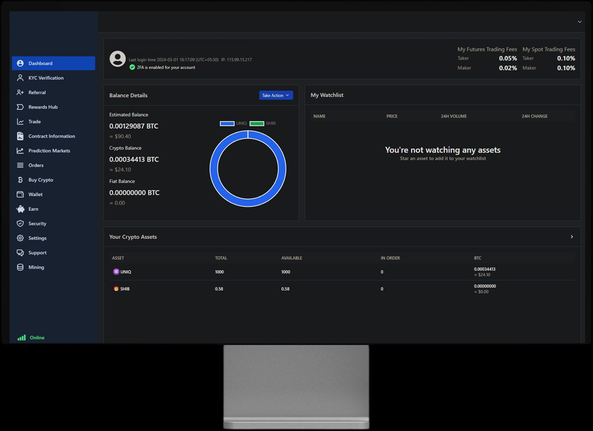Viewport: 593px width, 431px height.
Task: Click the Wallet icon in sidebar
Action: 20,194
